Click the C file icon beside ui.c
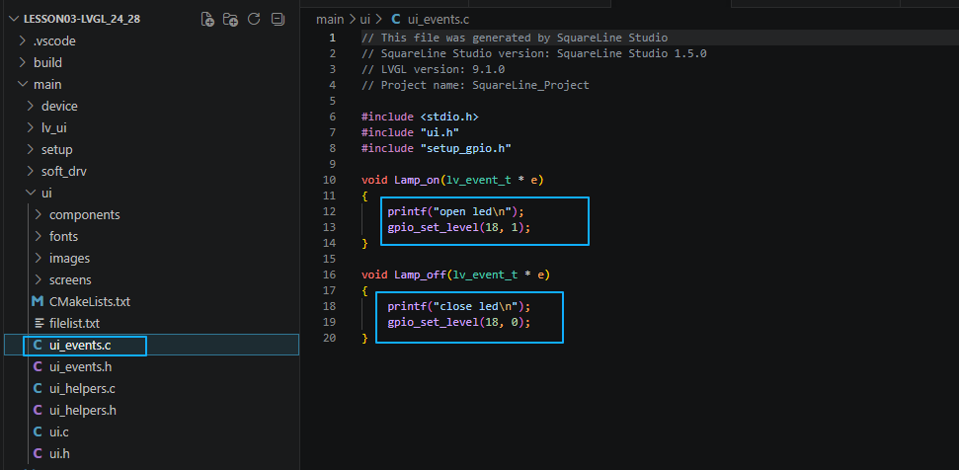This screenshot has width=959, height=470. click(38, 431)
